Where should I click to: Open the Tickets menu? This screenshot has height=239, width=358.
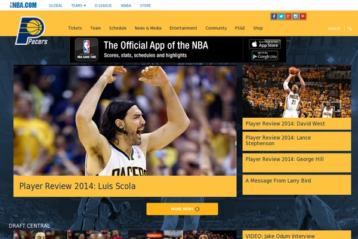pyautogui.click(x=75, y=28)
